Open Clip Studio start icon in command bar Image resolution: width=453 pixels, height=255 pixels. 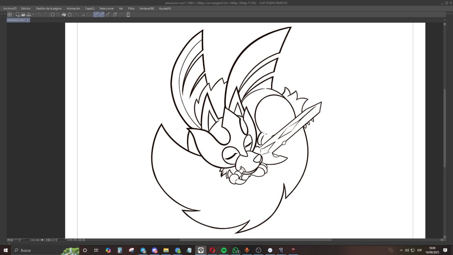9,14
